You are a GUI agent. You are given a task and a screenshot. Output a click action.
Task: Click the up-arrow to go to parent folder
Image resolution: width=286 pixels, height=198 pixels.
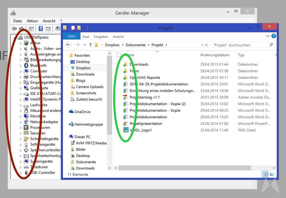coord(91,45)
